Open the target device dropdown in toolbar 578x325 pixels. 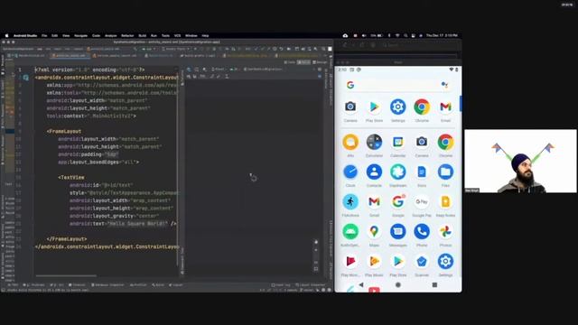coord(177,49)
